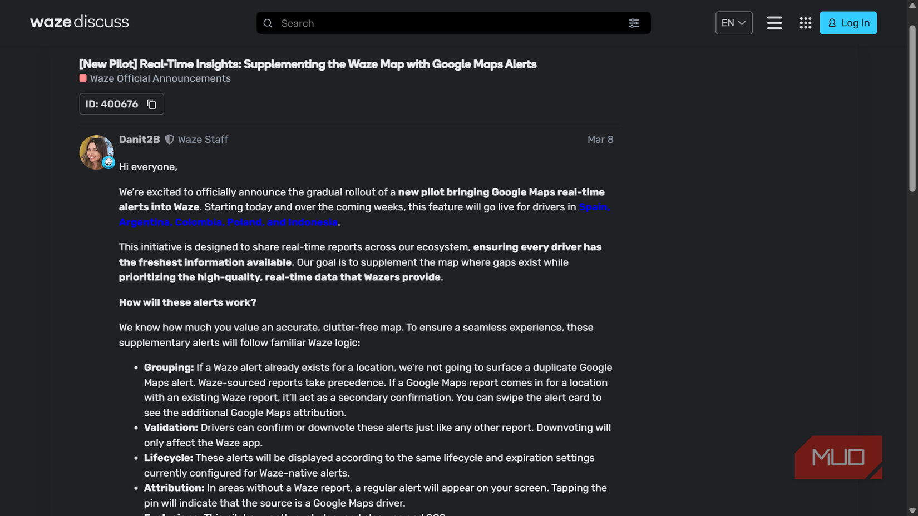Image resolution: width=918 pixels, height=516 pixels.
Task: Copy the topic ID 400676
Action: tap(151, 104)
